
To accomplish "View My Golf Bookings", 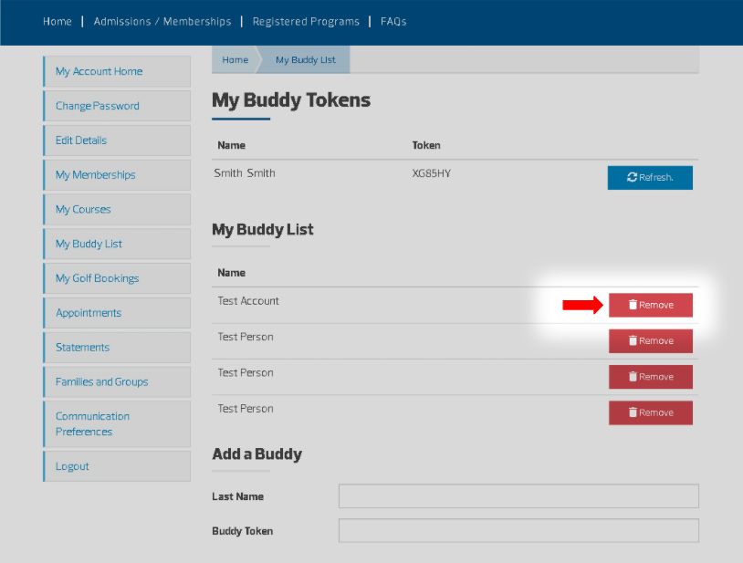I will pos(97,278).
